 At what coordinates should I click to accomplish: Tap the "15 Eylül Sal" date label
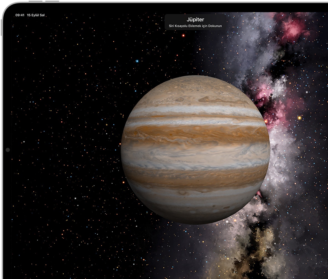pos(36,15)
